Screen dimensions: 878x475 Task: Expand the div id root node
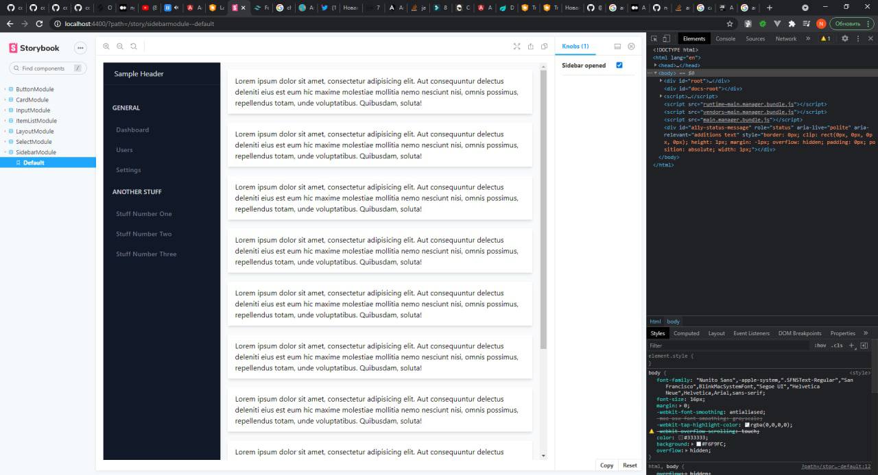[x=661, y=81]
